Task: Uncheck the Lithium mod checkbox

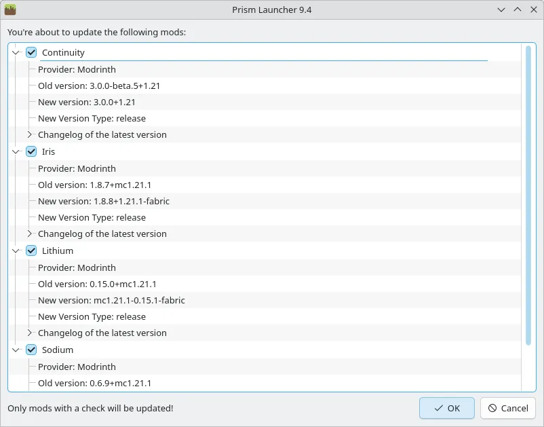Action: (x=31, y=250)
